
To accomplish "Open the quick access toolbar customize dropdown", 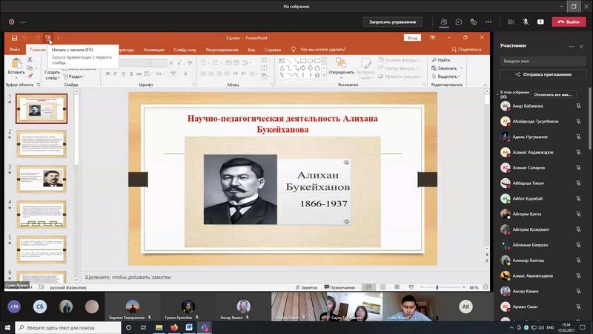I will [59, 38].
